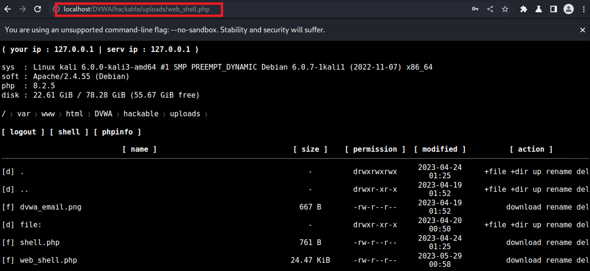Open the user profile avatar
This screenshot has height=271, width=590.
pyautogui.click(x=568, y=9)
